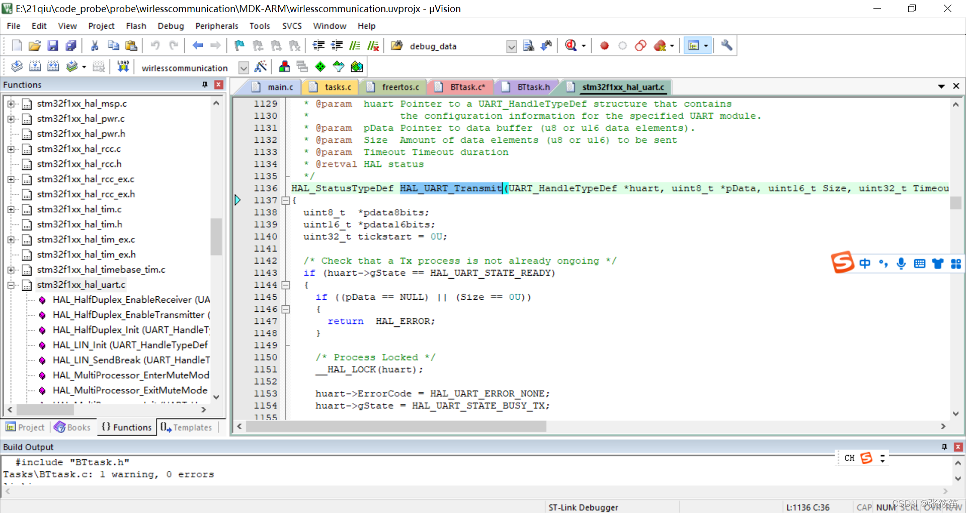This screenshot has width=966, height=513.
Task: Click the editor horizontal scrollbar thumb
Action: (395, 426)
